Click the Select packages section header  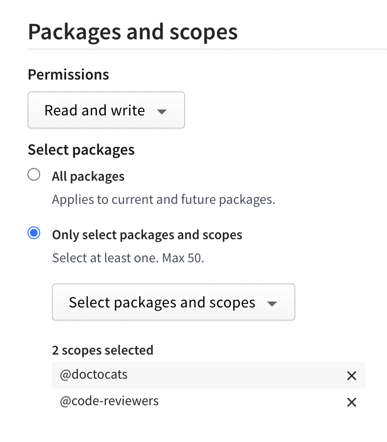81,150
